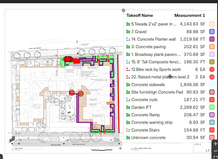Select '12.Bike rack by Sports work' name

[x=156, y=69]
